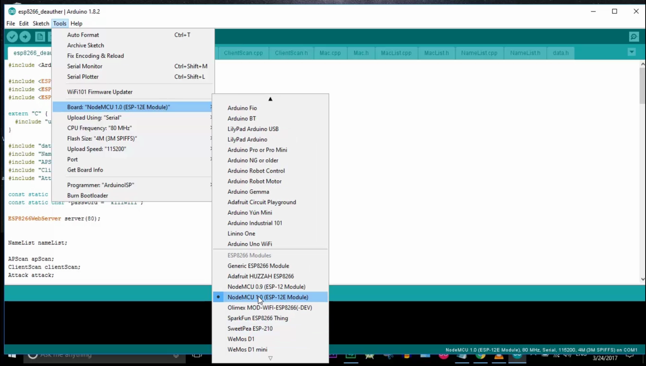Click the Upload arrow button

tap(25, 37)
